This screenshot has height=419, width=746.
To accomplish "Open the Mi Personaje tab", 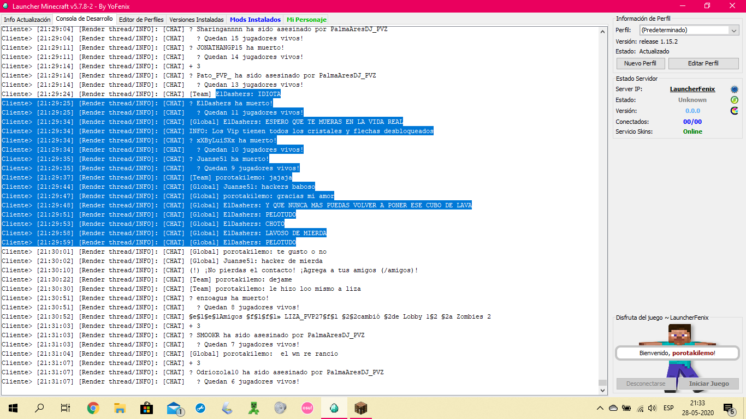I will [x=306, y=20].
